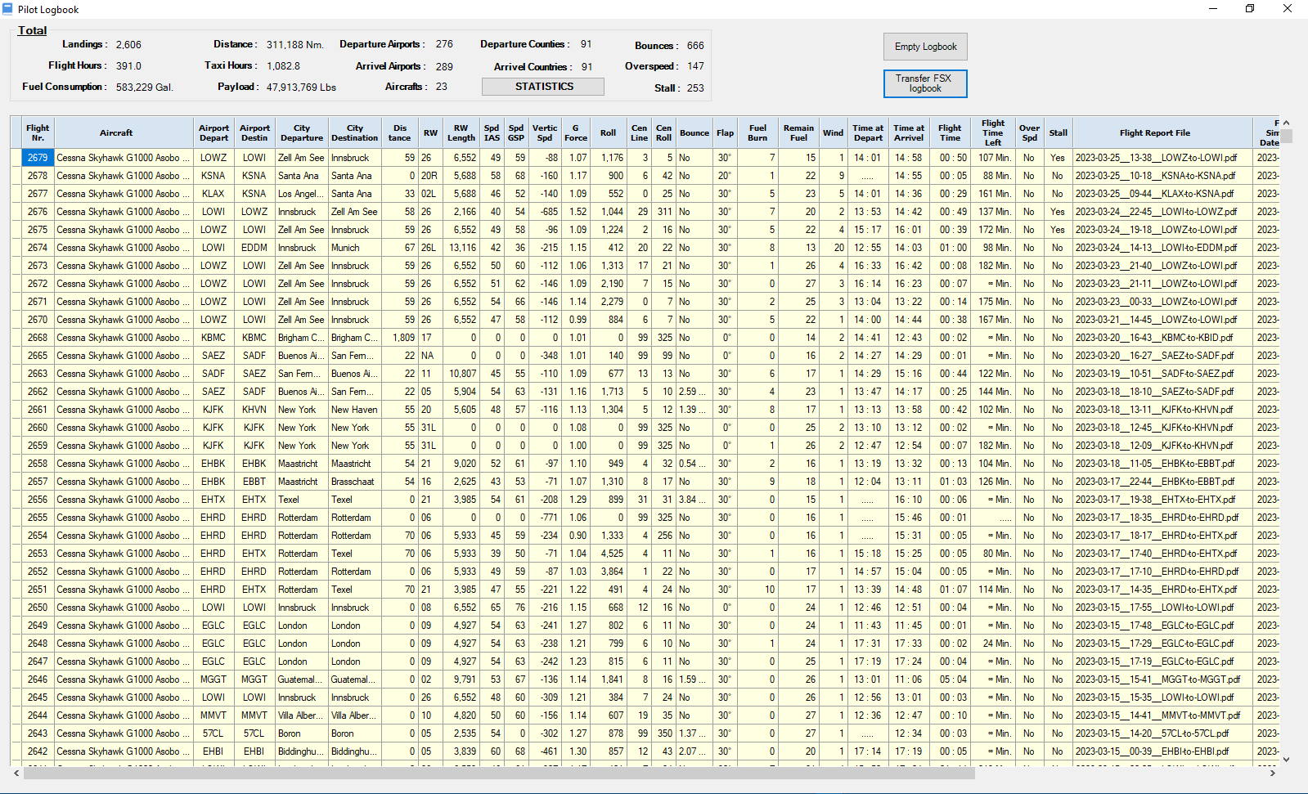This screenshot has width=1308, height=794.
Task: Click horizontal scrollbar right arrow
Action: [x=1273, y=773]
